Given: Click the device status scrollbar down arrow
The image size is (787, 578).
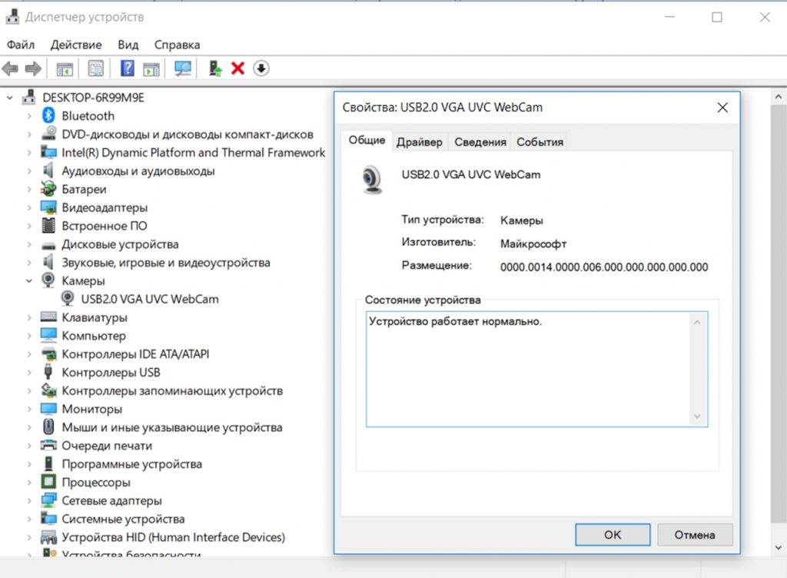Looking at the screenshot, I should (x=697, y=417).
